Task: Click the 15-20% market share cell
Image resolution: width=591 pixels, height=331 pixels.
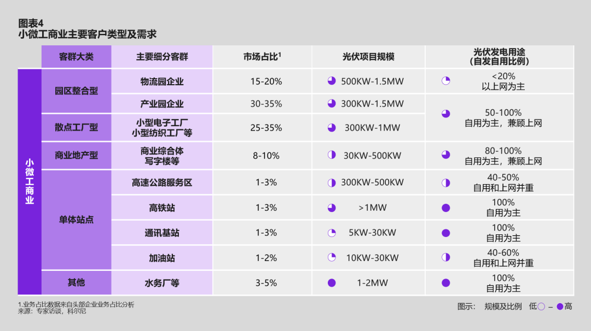Action: coord(266,81)
